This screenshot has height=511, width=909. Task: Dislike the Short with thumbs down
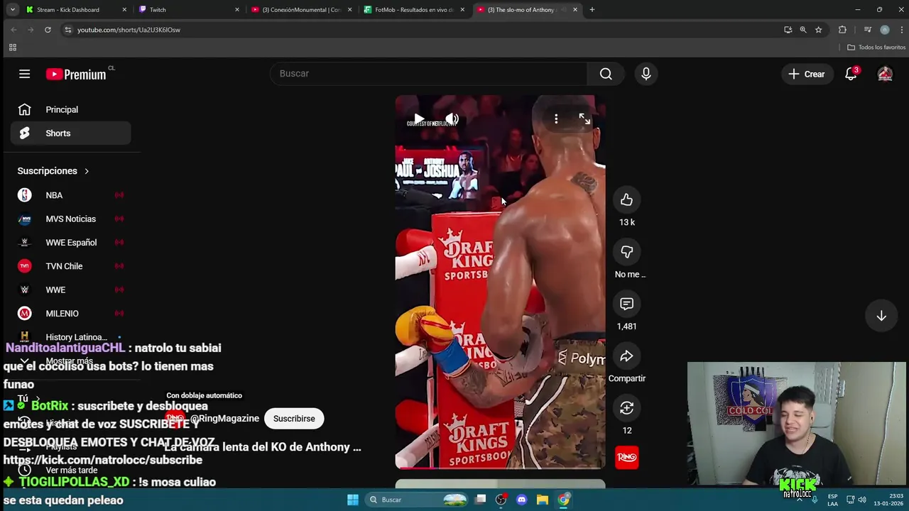coord(626,252)
